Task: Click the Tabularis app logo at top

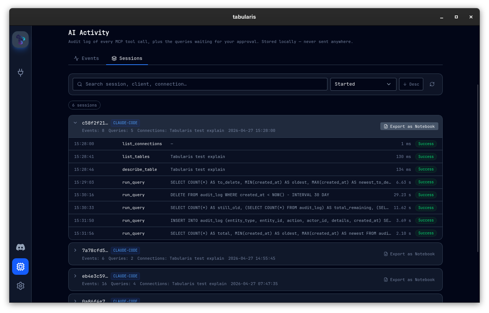Action: 20,39
